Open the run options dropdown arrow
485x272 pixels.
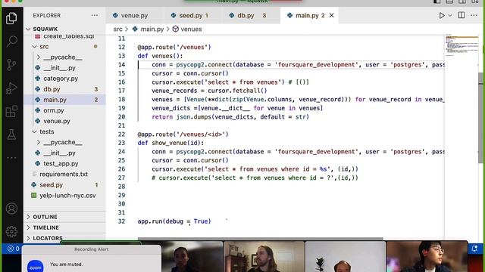[450, 15]
